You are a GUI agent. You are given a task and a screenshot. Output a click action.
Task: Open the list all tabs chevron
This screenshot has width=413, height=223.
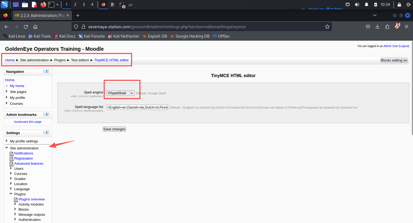tap(375, 15)
